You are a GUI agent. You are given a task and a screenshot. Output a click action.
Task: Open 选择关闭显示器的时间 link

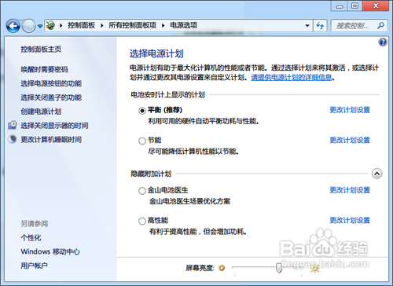pyautogui.click(x=54, y=126)
